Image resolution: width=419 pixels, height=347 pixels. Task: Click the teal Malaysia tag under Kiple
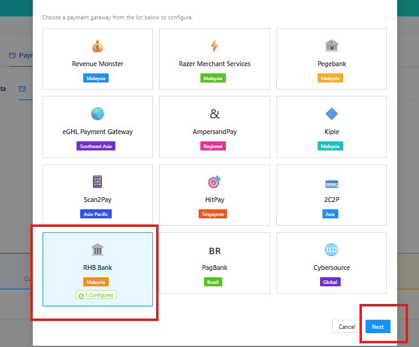coord(330,146)
